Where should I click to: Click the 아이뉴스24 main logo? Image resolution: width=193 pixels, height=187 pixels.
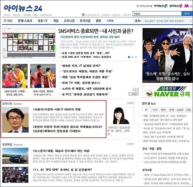click(x=23, y=9)
